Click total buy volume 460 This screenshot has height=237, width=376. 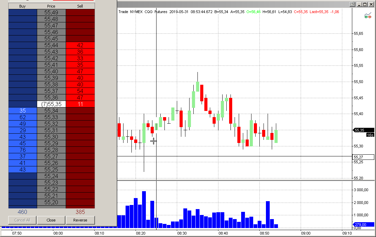pyautogui.click(x=23, y=212)
